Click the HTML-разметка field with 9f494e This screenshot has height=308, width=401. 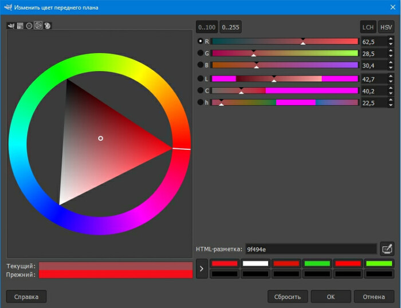311,249
